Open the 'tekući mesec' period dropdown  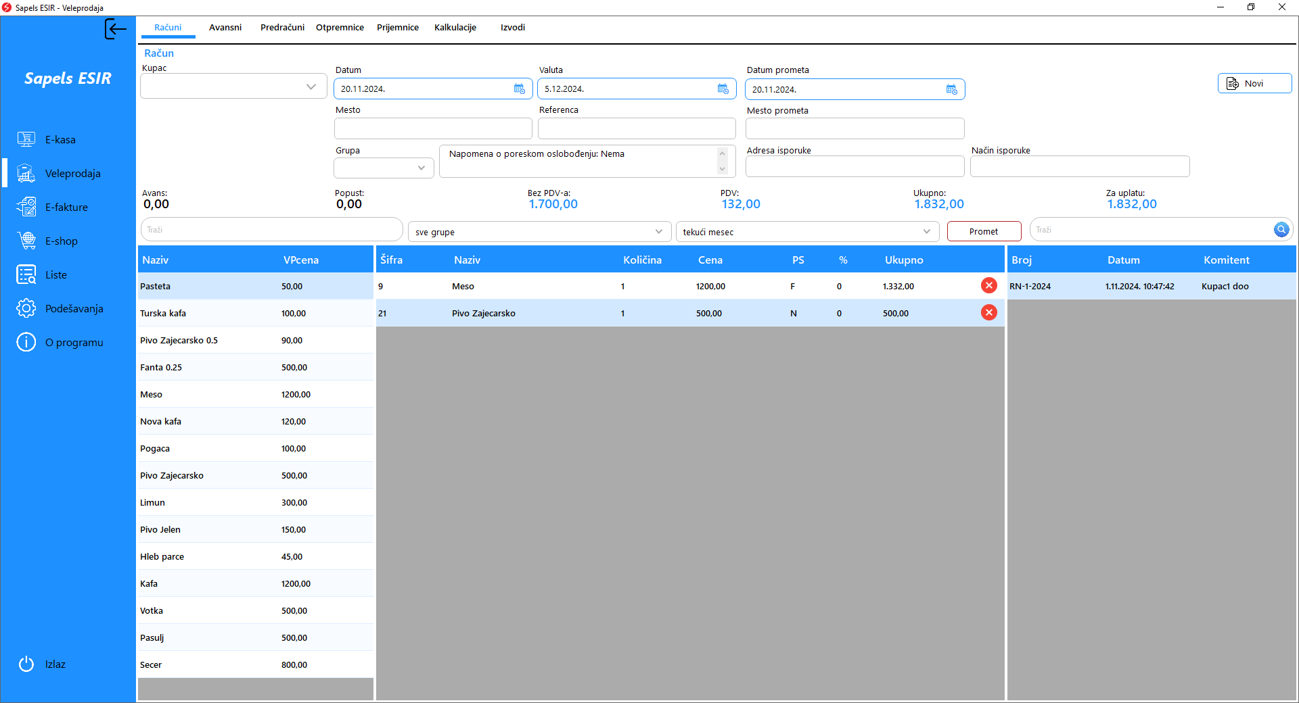pos(807,232)
